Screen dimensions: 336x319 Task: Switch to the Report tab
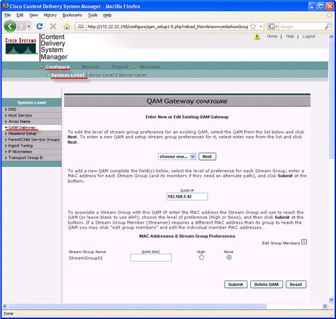(120, 67)
